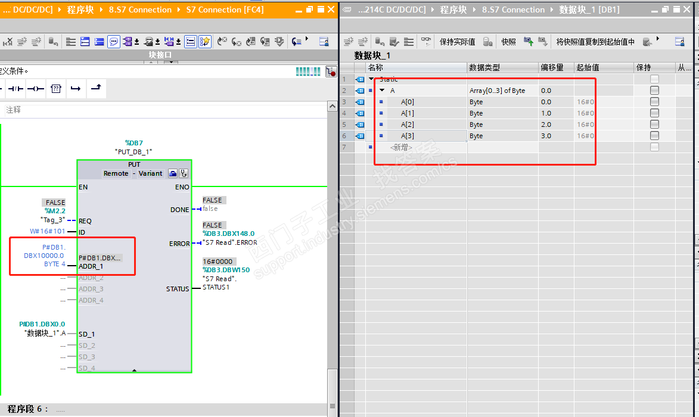Collapse the array A node
This screenshot has width=699, height=417.
(x=382, y=91)
